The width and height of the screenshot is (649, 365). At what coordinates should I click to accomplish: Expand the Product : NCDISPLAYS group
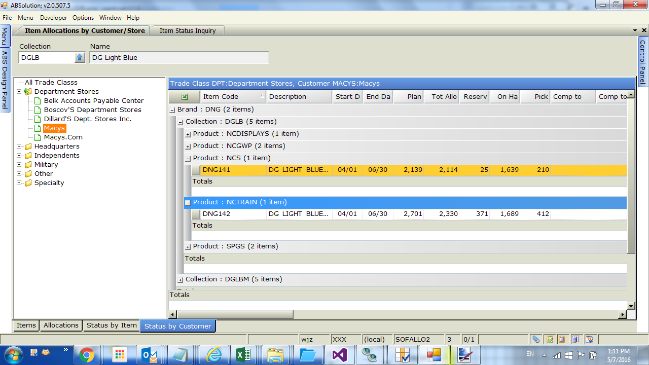click(x=188, y=134)
